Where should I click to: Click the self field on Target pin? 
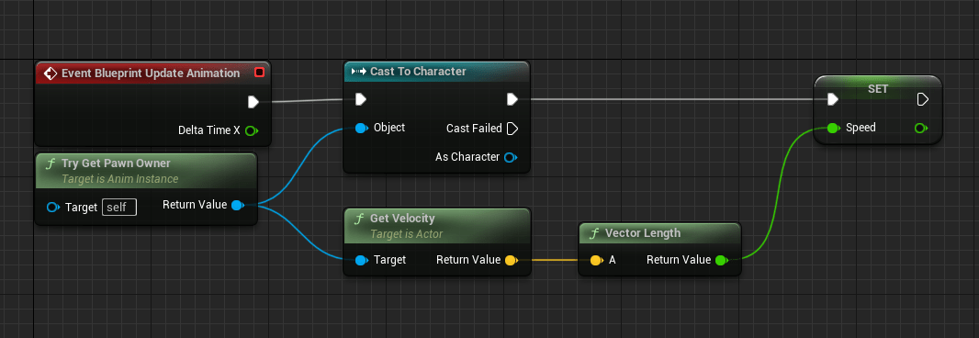click(119, 207)
